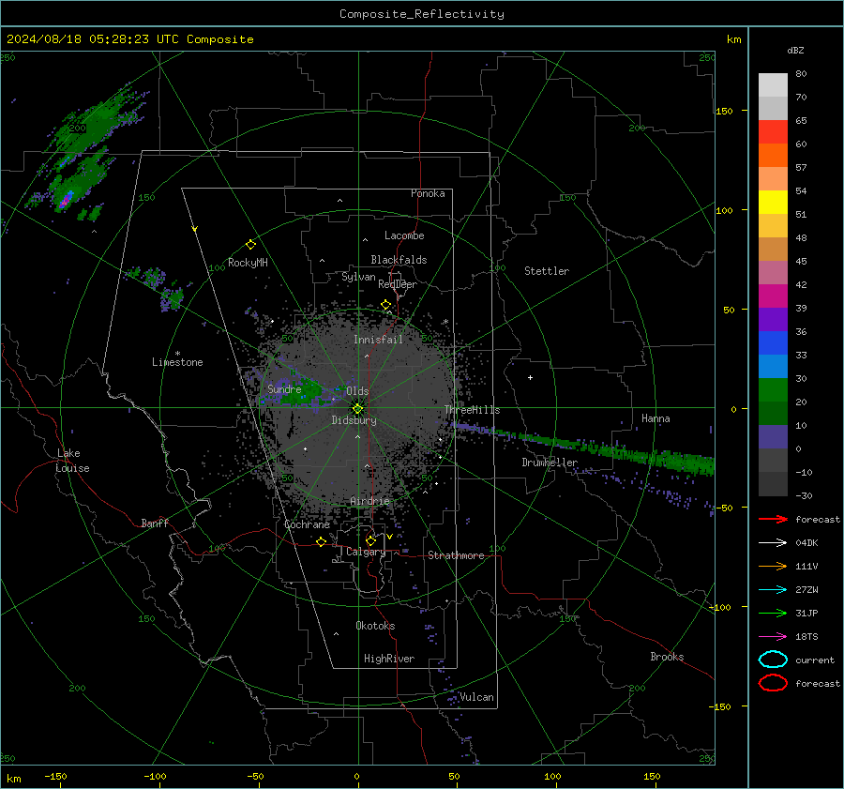Pick the purple 39-36 dBZ swatch
844x789 pixels.
tap(773, 320)
